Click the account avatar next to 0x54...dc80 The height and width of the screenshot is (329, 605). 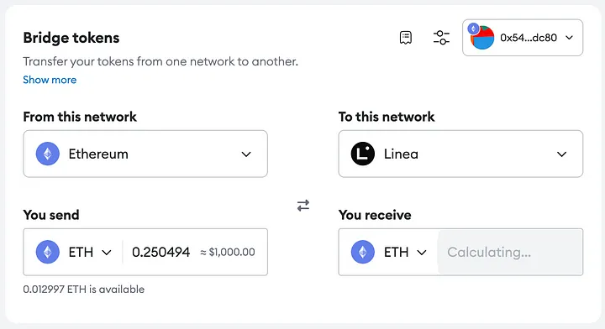481,37
